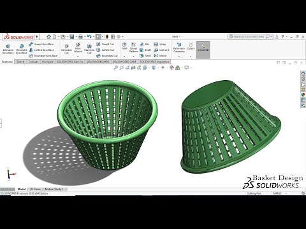This screenshot has width=306, height=229.
Task: Click the Home icon in the quick-access toolbar
Action: (x=48, y=37)
